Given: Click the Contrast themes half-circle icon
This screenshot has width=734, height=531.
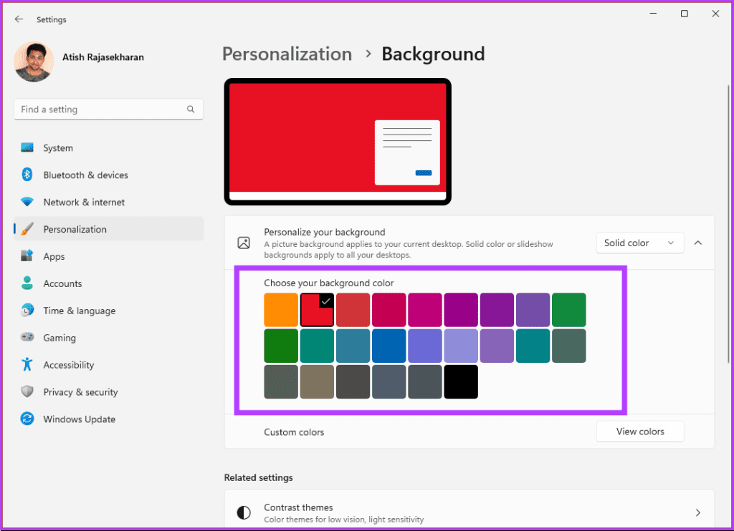Looking at the screenshot, I should point(244,512).
